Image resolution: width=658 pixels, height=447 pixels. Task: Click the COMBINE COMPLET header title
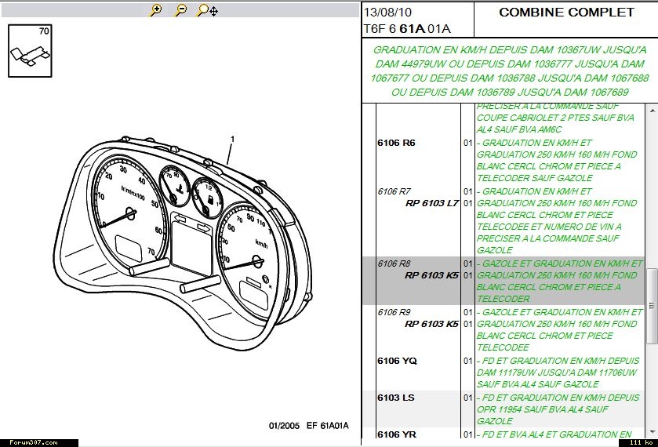[x=566, y=13]
